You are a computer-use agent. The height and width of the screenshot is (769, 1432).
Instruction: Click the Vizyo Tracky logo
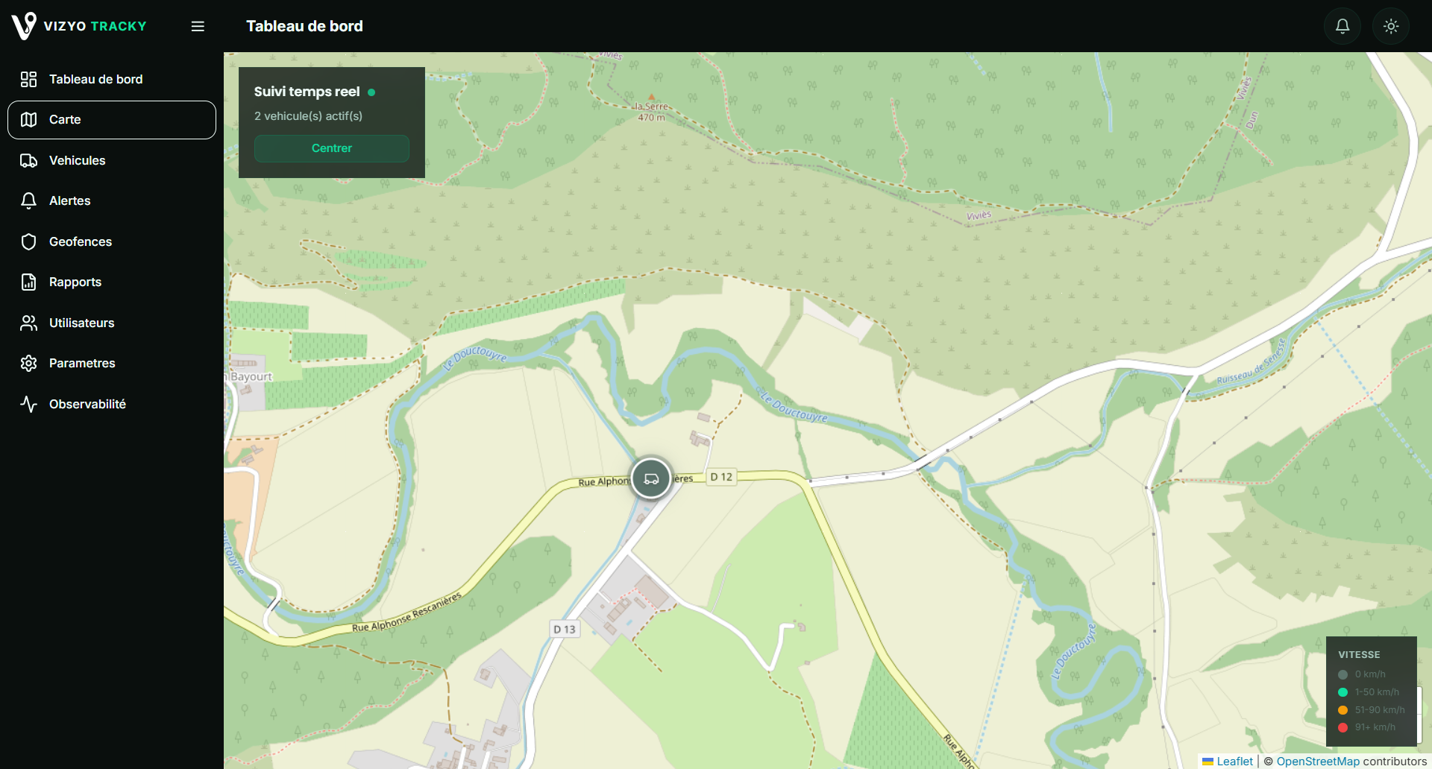click(x=79, y=26)
